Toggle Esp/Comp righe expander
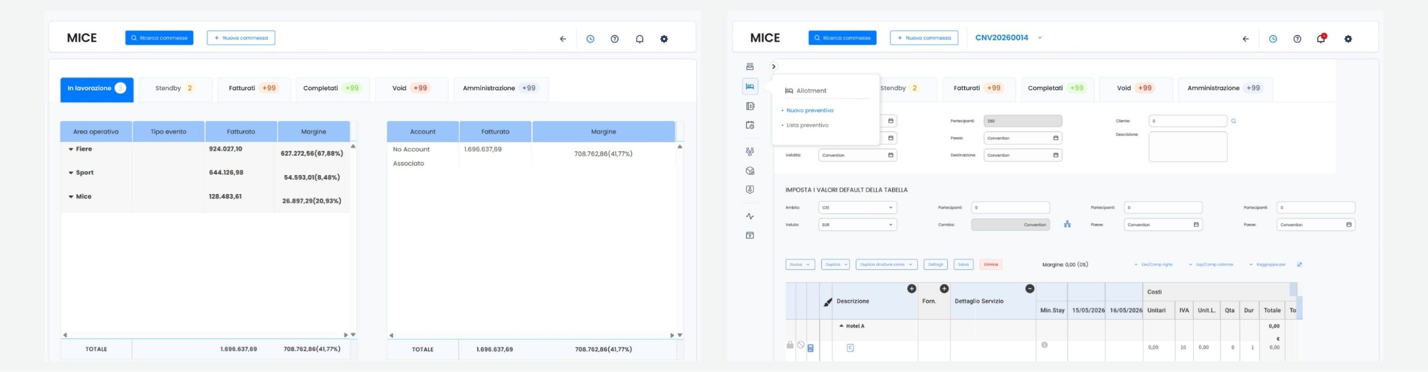1428x372 pixels. [1154, 264]
